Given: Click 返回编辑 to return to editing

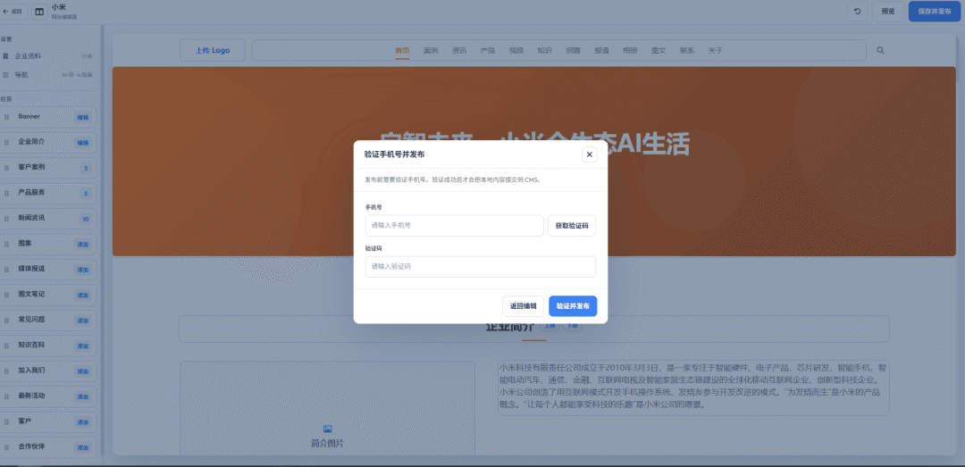Looking at the screenshot, I should tap(523, 306).
